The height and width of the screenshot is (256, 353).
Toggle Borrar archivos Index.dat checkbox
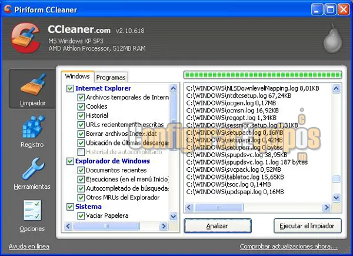click(81, 134)
